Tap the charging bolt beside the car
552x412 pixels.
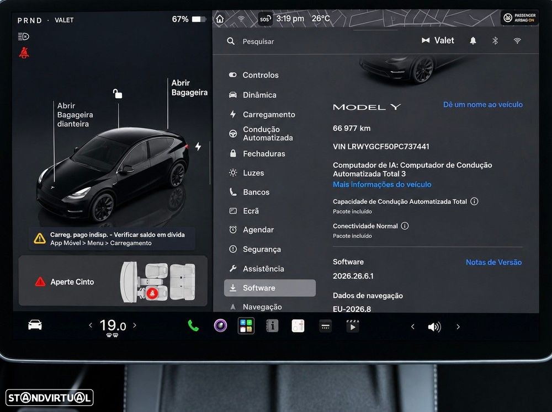[x=198, y=146]
